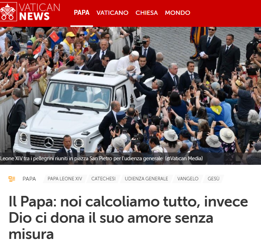Select the CATECHESI tag

(x=103, y=179)
